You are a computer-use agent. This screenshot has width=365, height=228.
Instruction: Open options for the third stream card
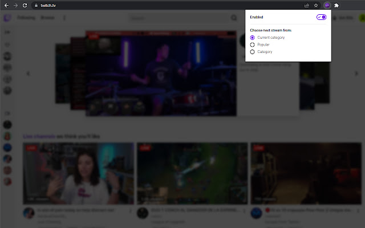click(358, 211)
